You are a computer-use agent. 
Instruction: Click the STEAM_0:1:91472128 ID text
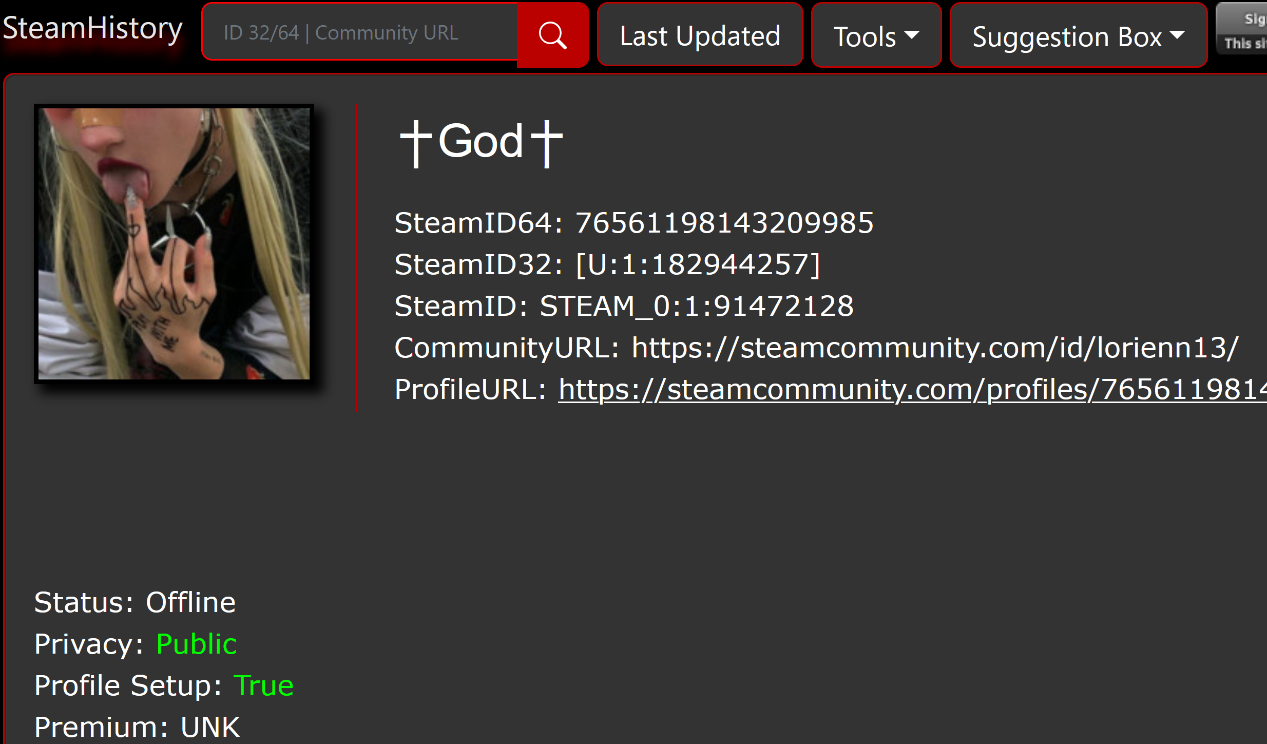click(x=697, y=306)
